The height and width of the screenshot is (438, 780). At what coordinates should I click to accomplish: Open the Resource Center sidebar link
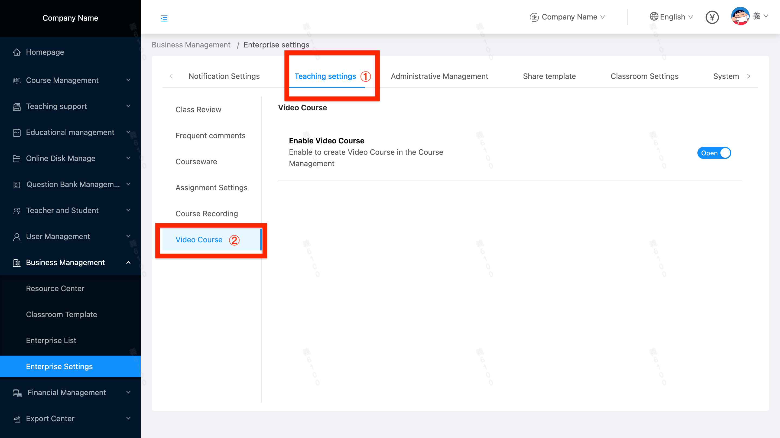coord(55,288)
